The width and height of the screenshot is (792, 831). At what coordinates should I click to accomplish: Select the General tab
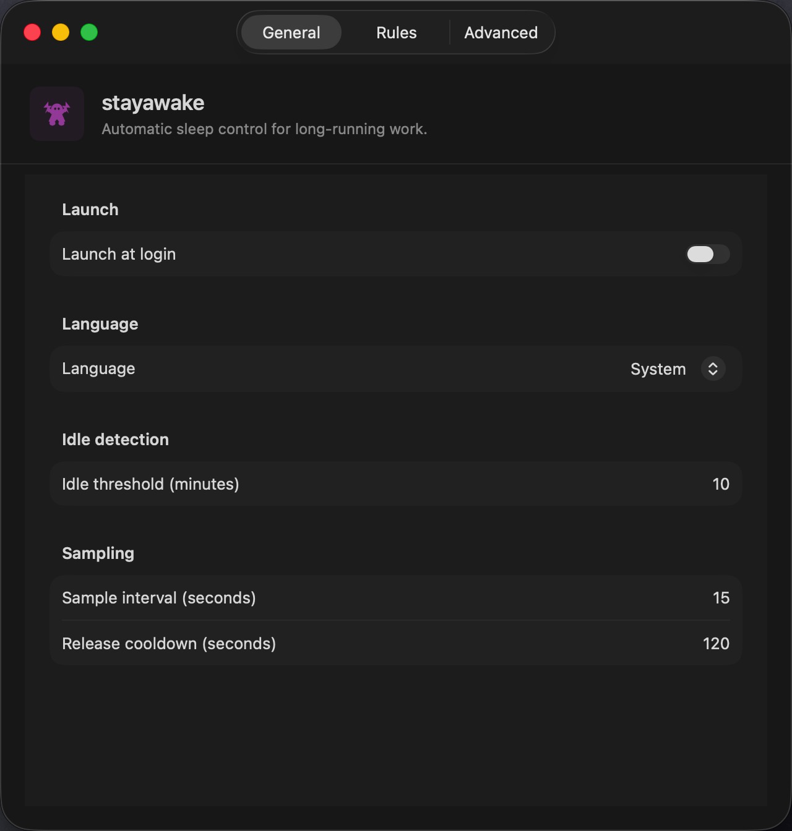[x=291, y=32]
